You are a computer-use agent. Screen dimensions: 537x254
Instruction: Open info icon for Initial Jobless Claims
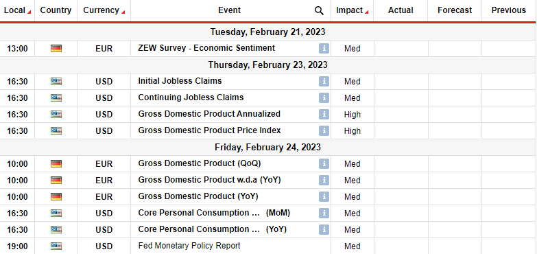click(324, 81)
